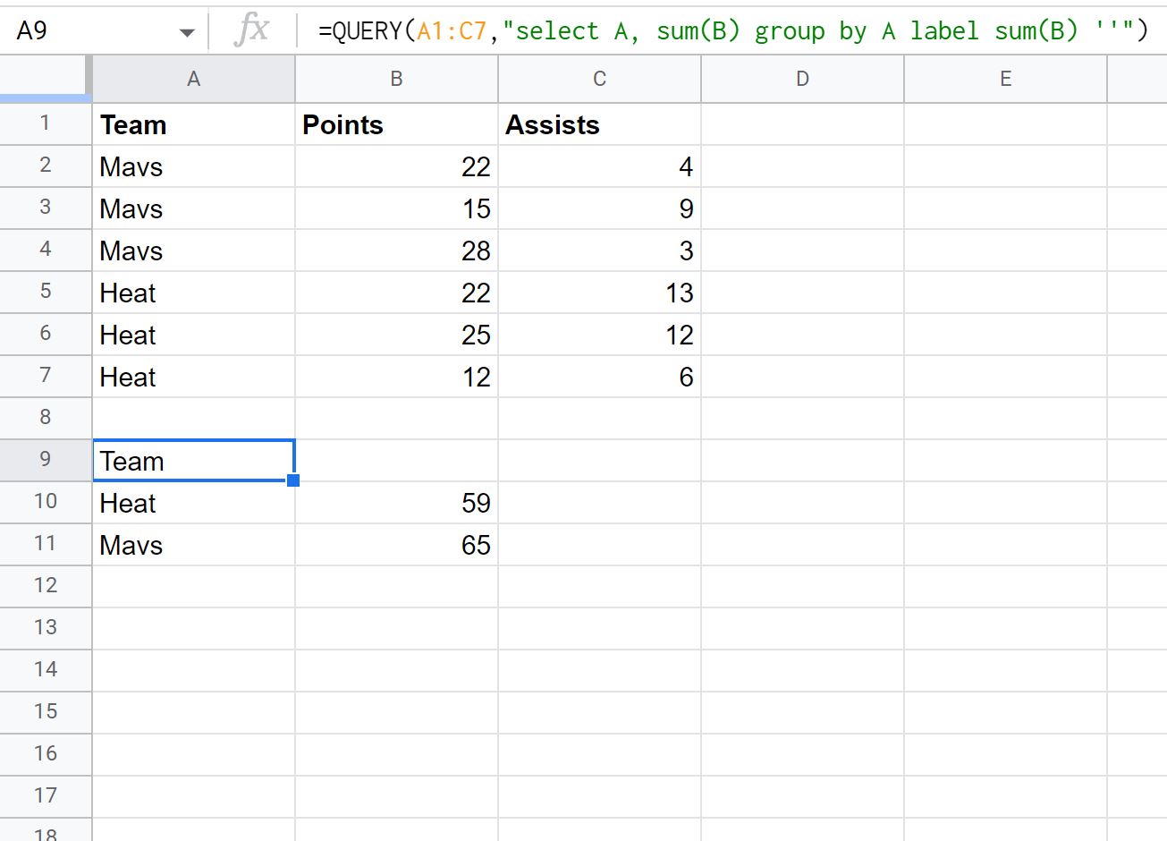Select row 14 header

[x=46, y=670]
